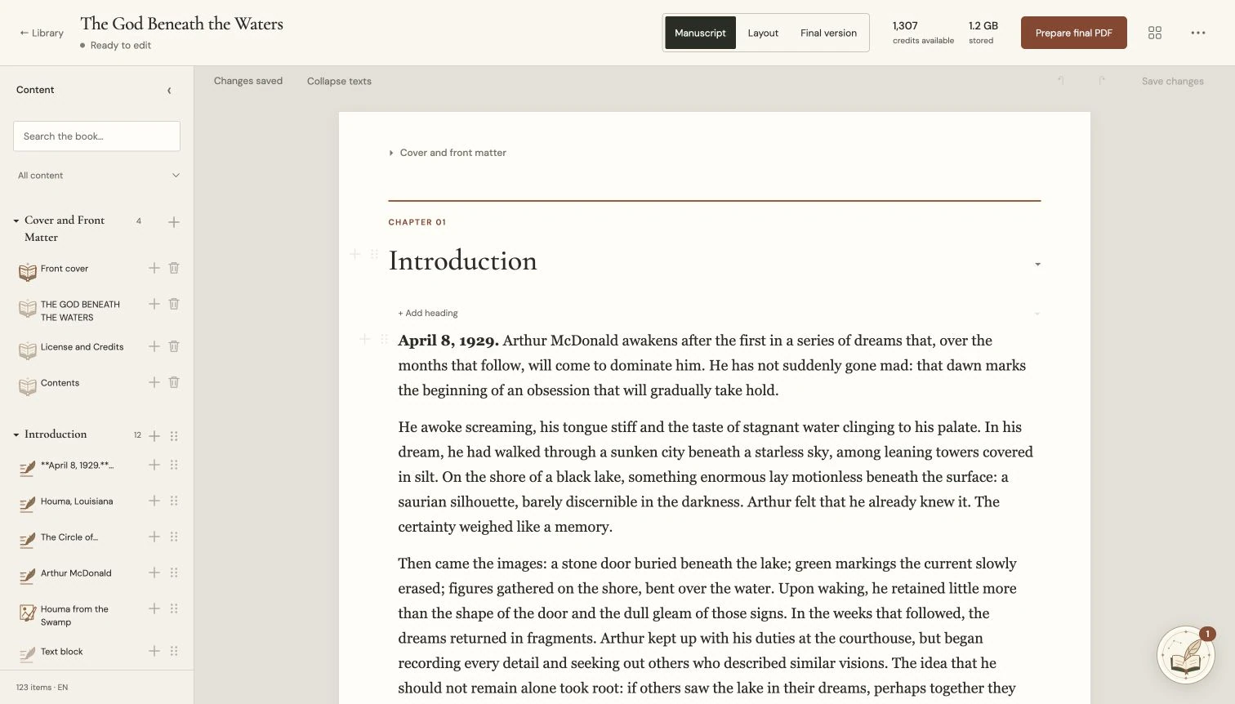Open the Introduction chapter title dropdown
Image resolution: width=1235 pixels, height=704 pixels.
click(x=1037, y=264)
